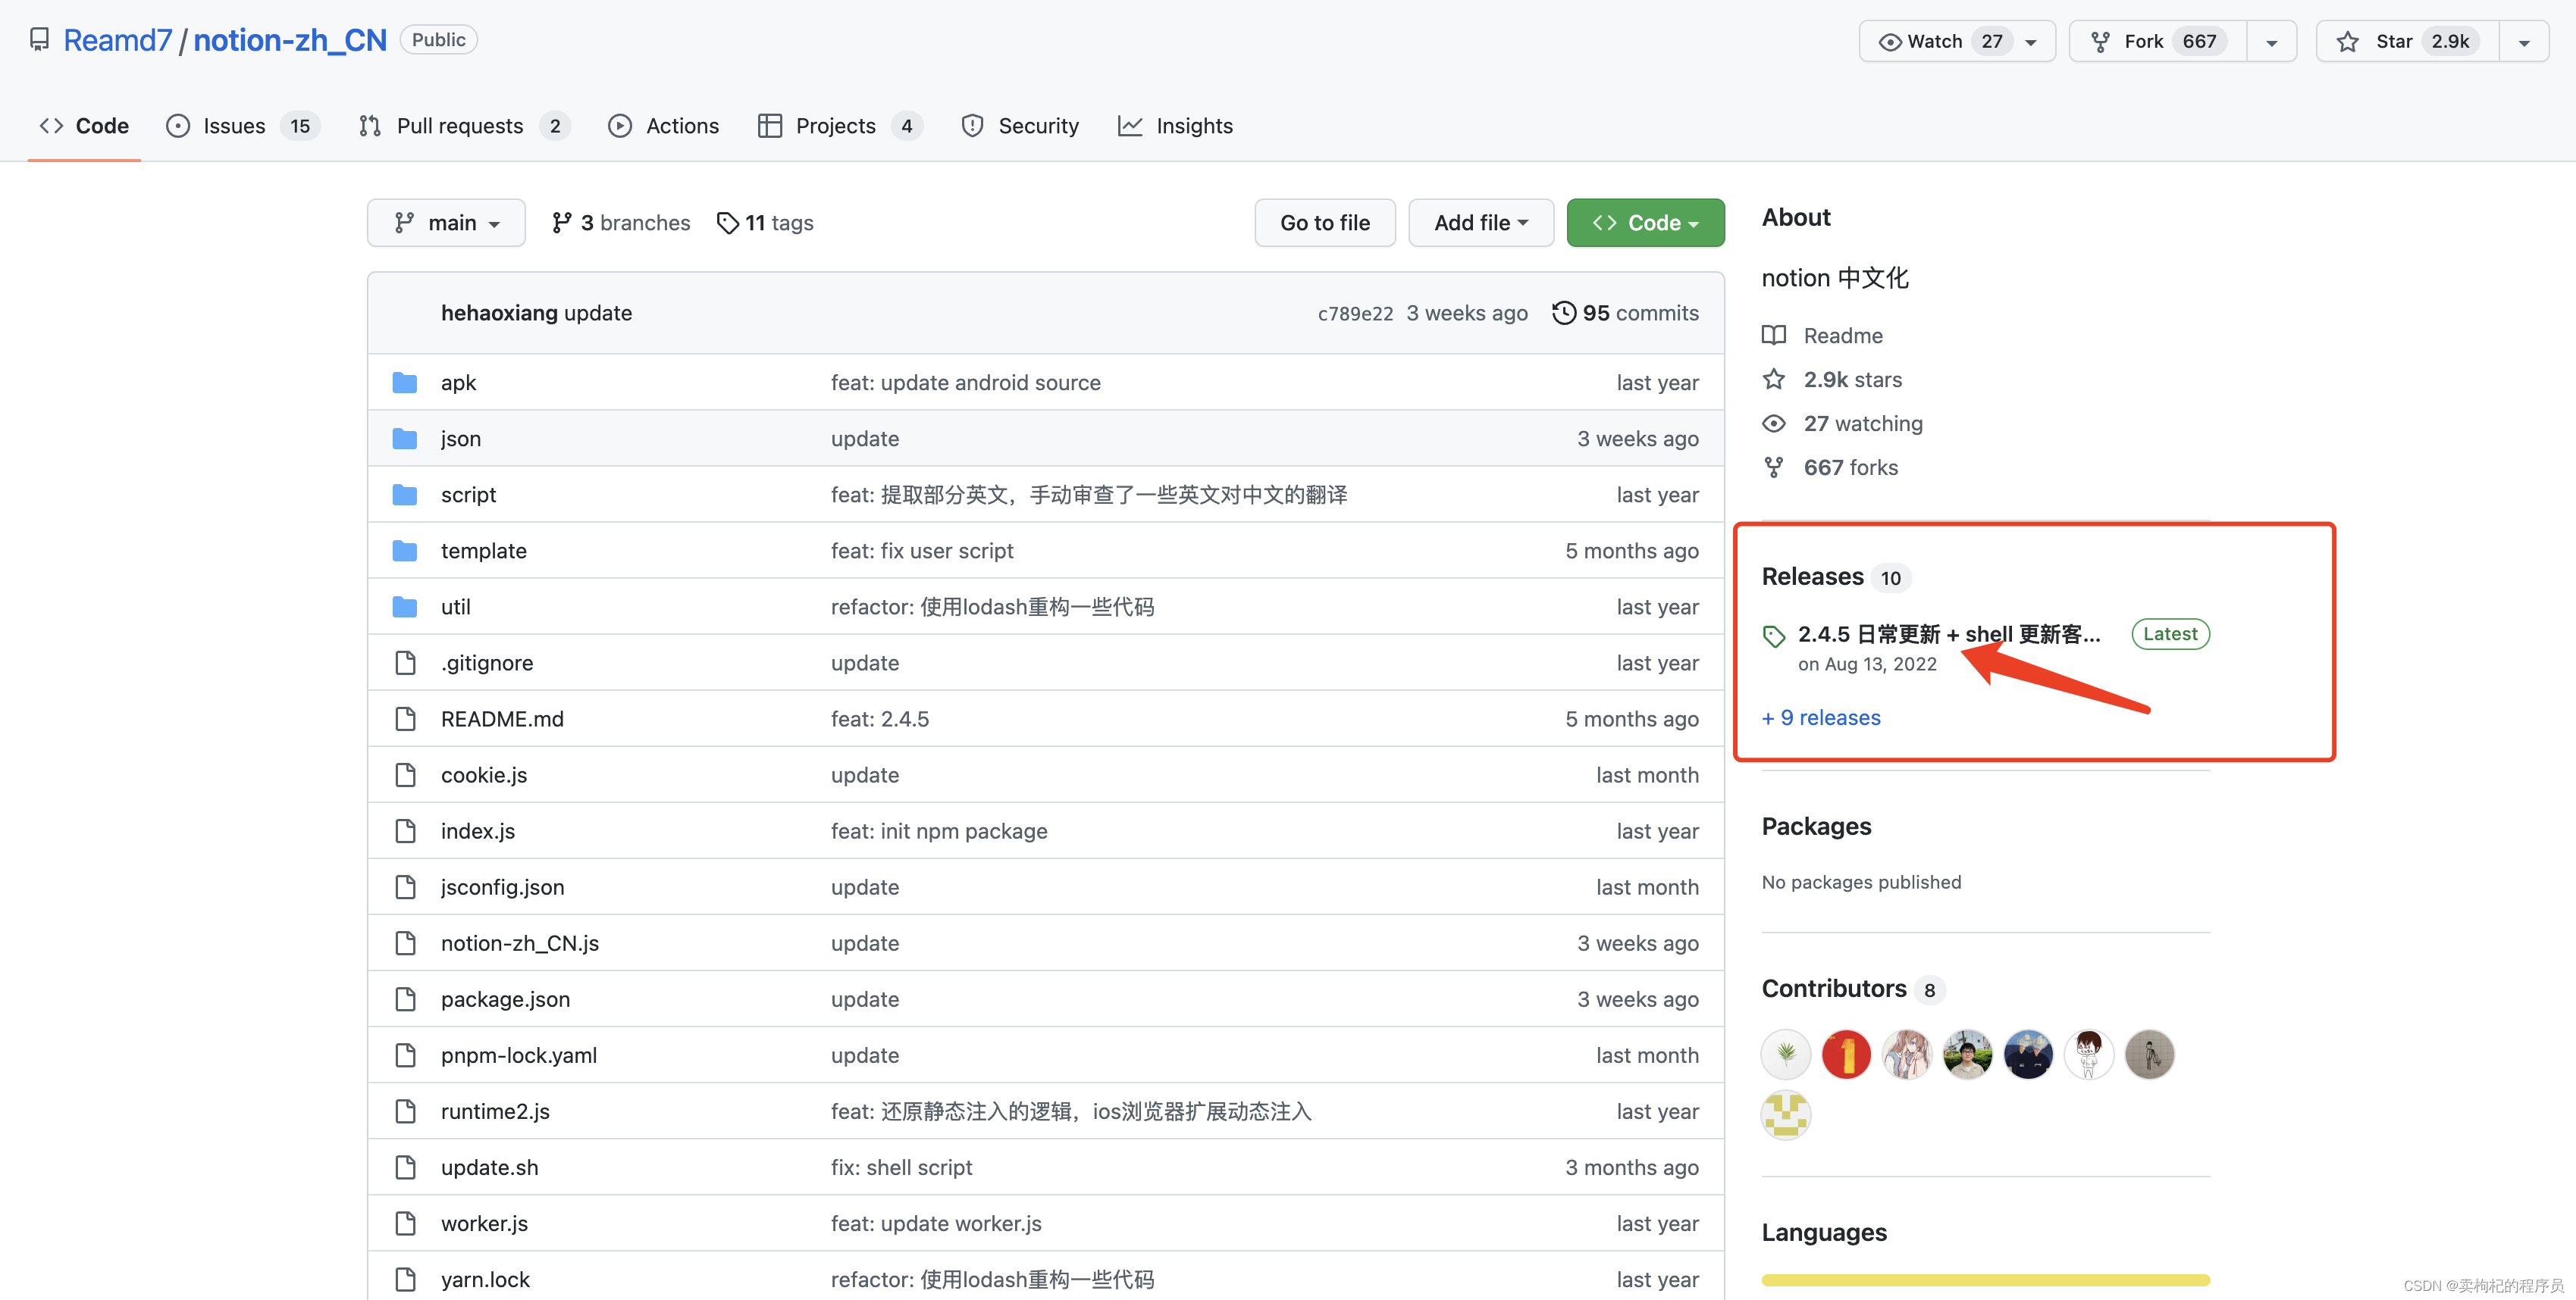
Task: Open the yellow pixel-face contributor avatar
Action: pyautogui.click(x=1786, y=1115)
